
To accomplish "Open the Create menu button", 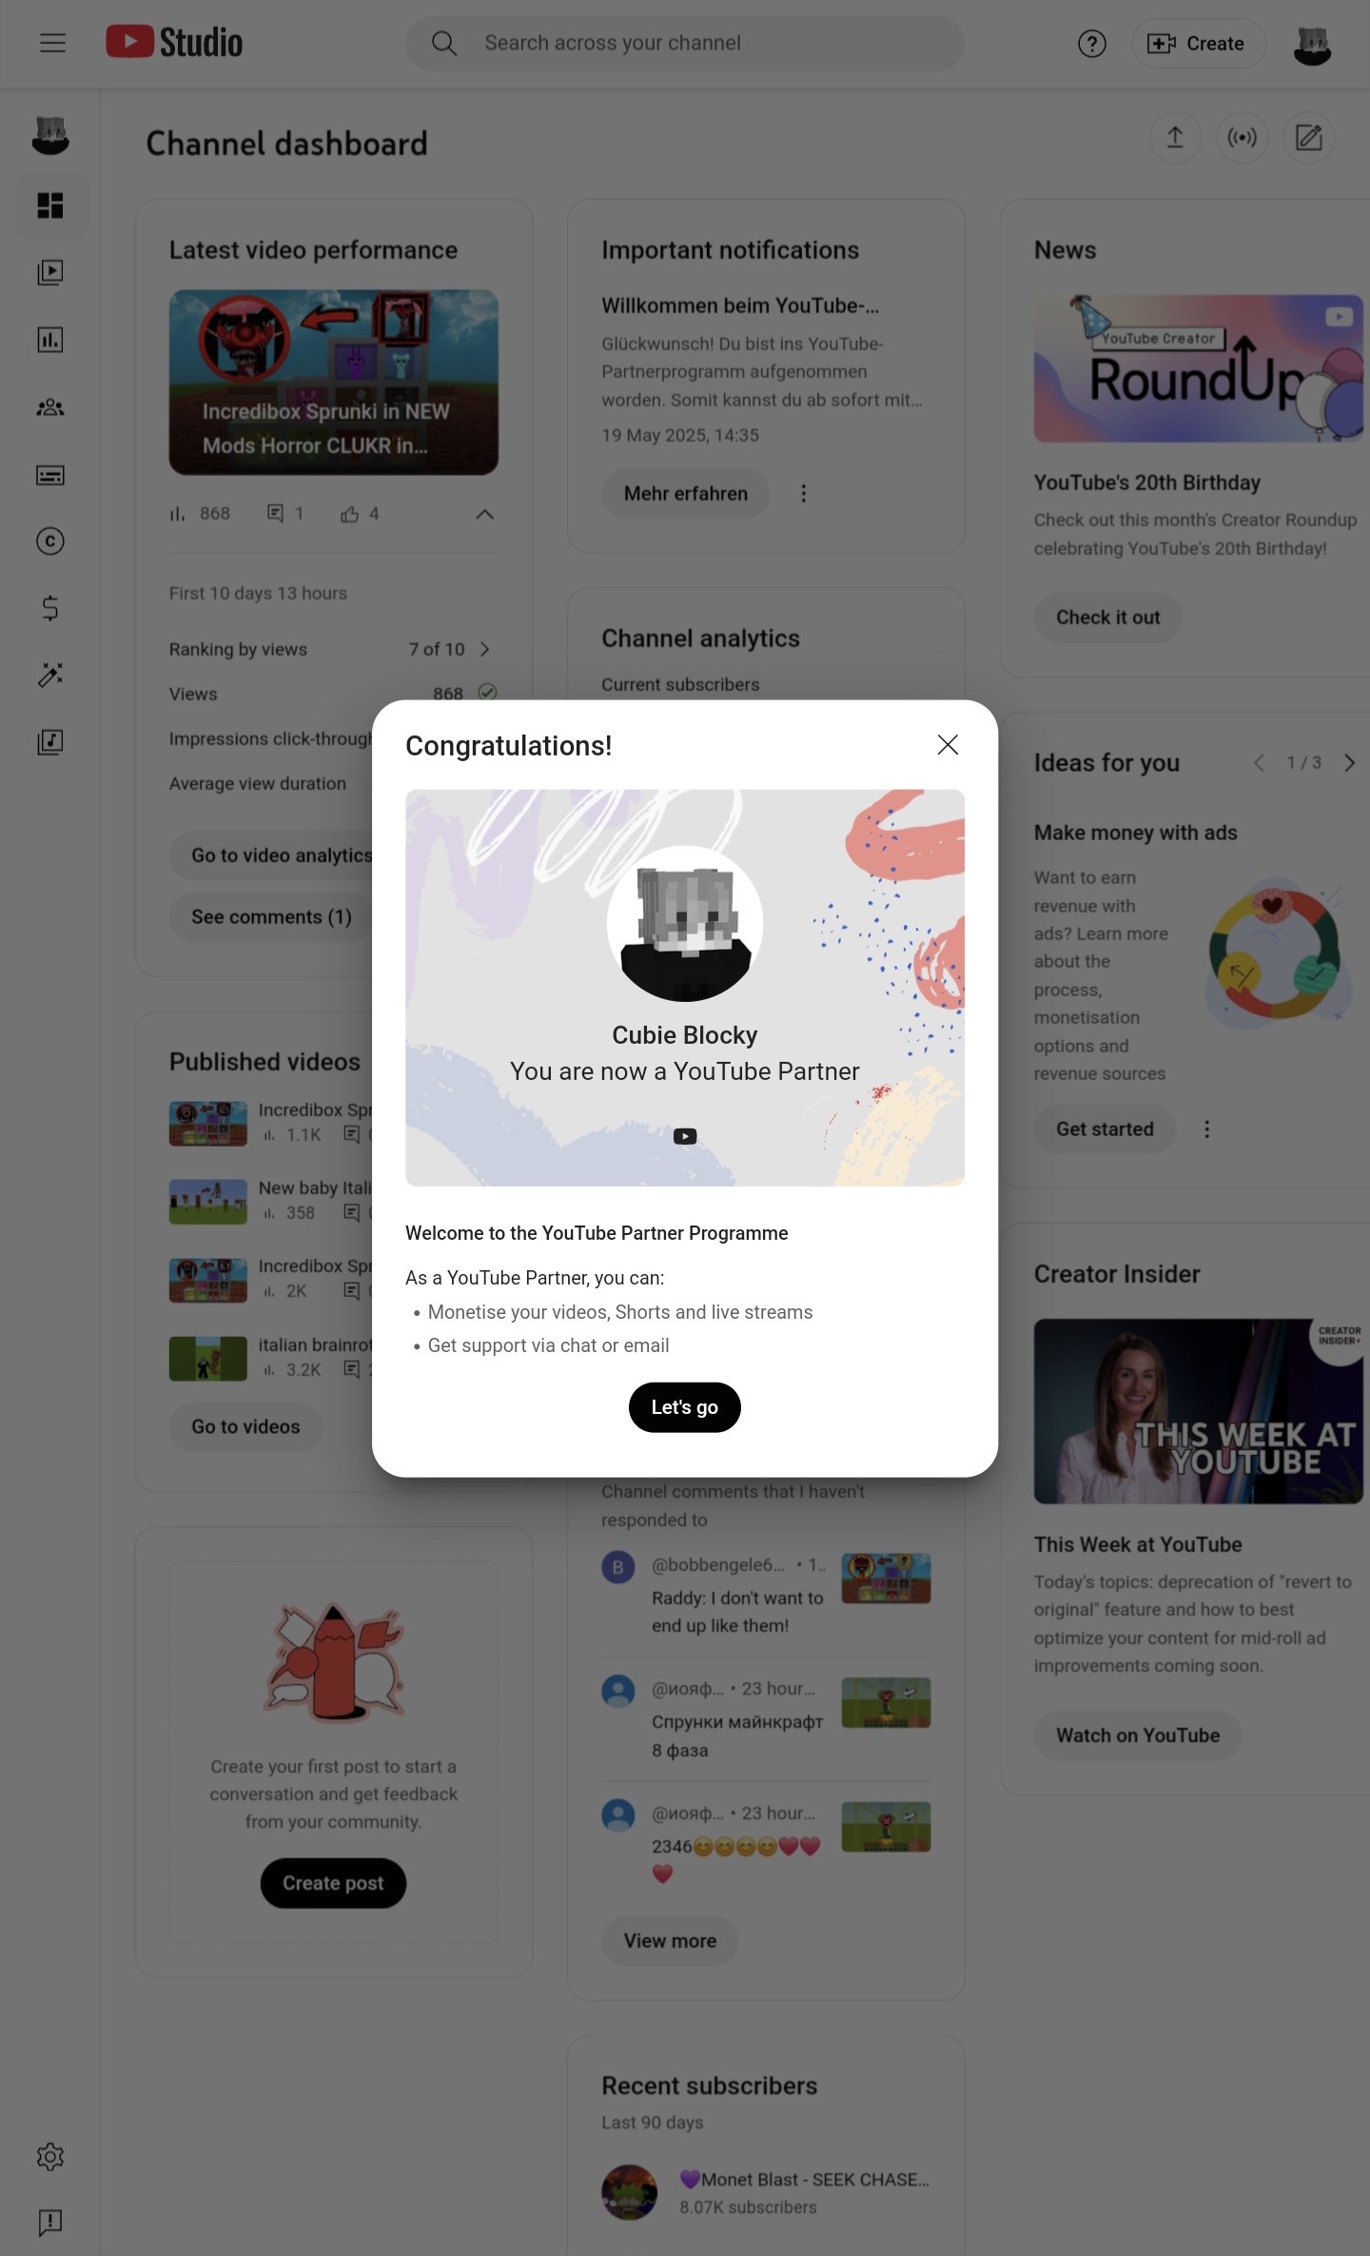I will coord(1198,44).
